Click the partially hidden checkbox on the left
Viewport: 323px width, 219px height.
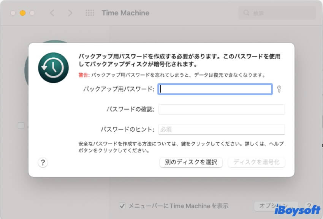tap(21, 125)
